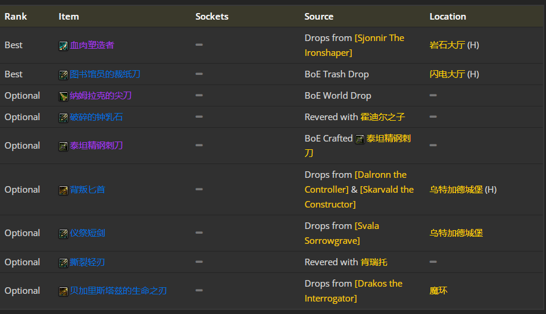Click the 背叛匕首 item icon
546x314 pixels.
pos(63,190)
